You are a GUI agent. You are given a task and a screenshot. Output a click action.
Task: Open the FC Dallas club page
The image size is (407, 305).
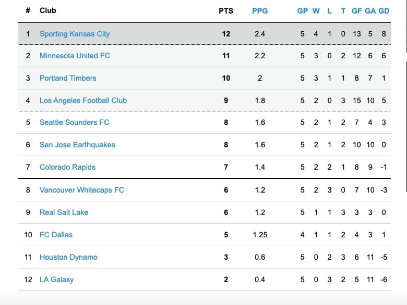tap(56, 235)
